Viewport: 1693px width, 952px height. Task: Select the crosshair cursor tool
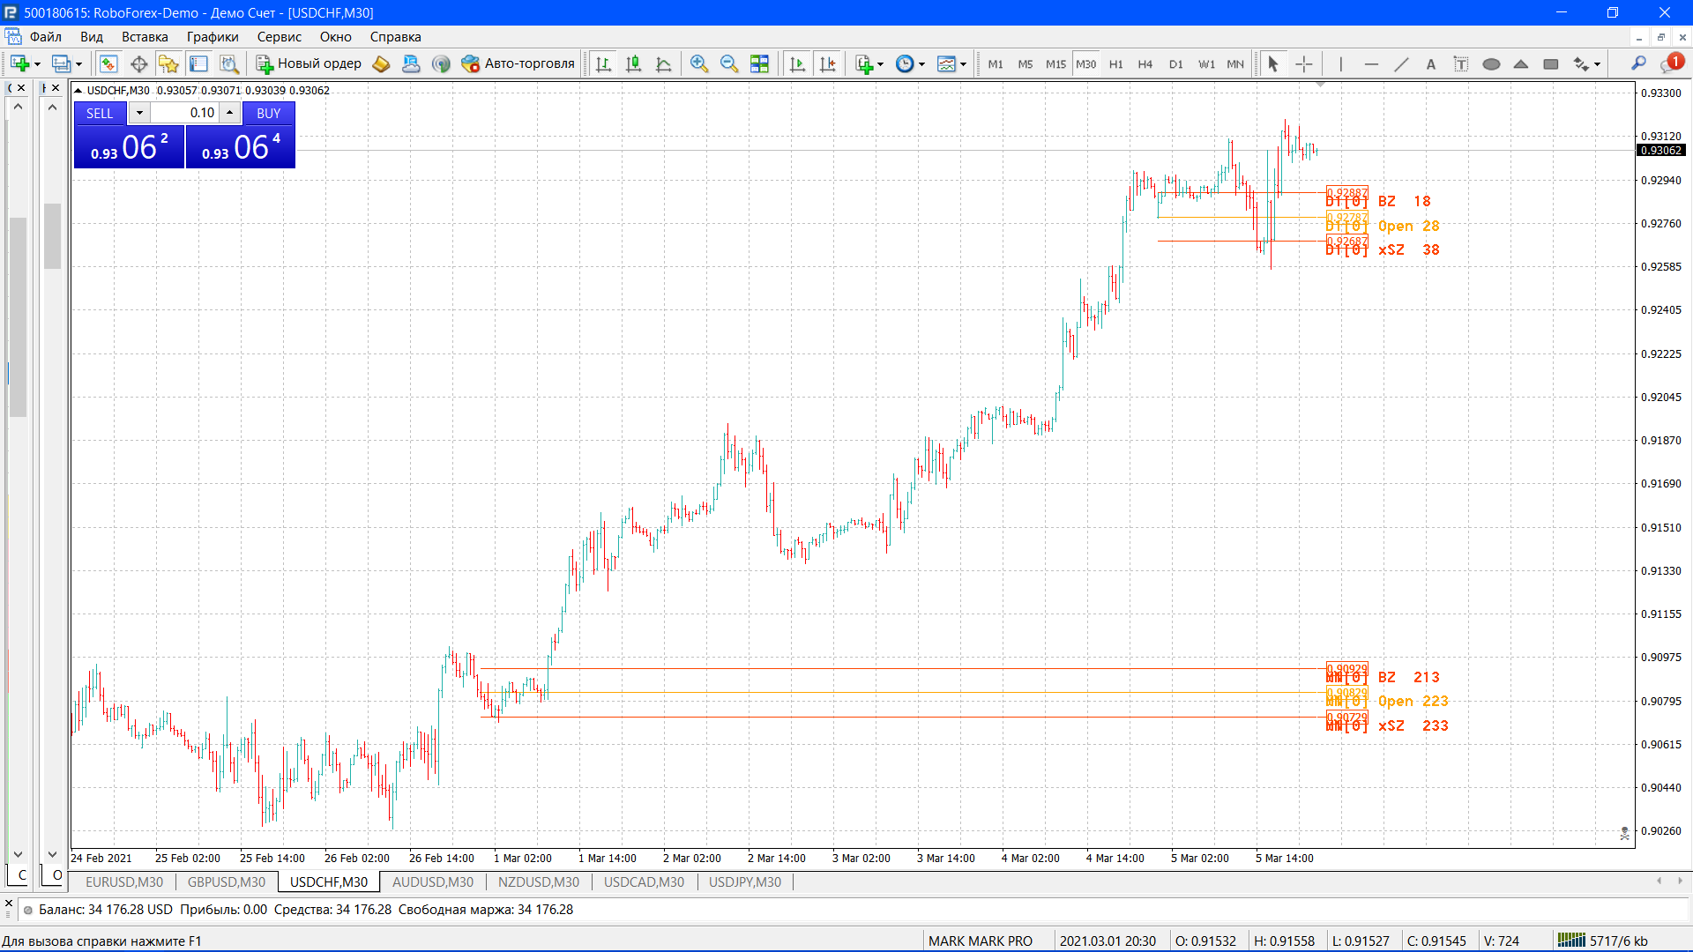coord(1303,63)
